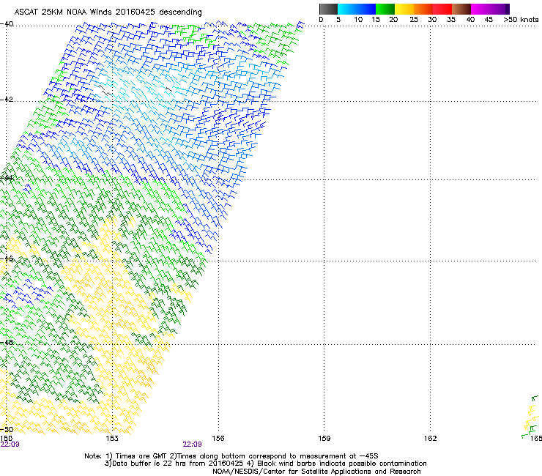The width and height of the screenshot is (542, 476).
Task: Click the brown 35-40 knots legend color
Action: 461,9
